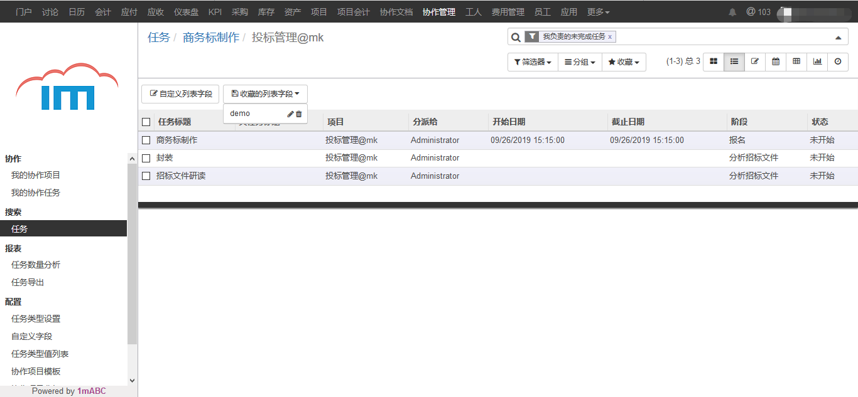Viewport: 858px width, 397px height.
Task: Open 项目会计 in top menu
Action: [353, 12]
